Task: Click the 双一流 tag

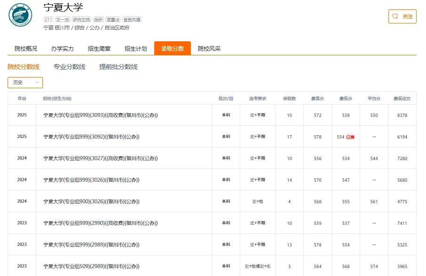Action: (x=63, y=20)
